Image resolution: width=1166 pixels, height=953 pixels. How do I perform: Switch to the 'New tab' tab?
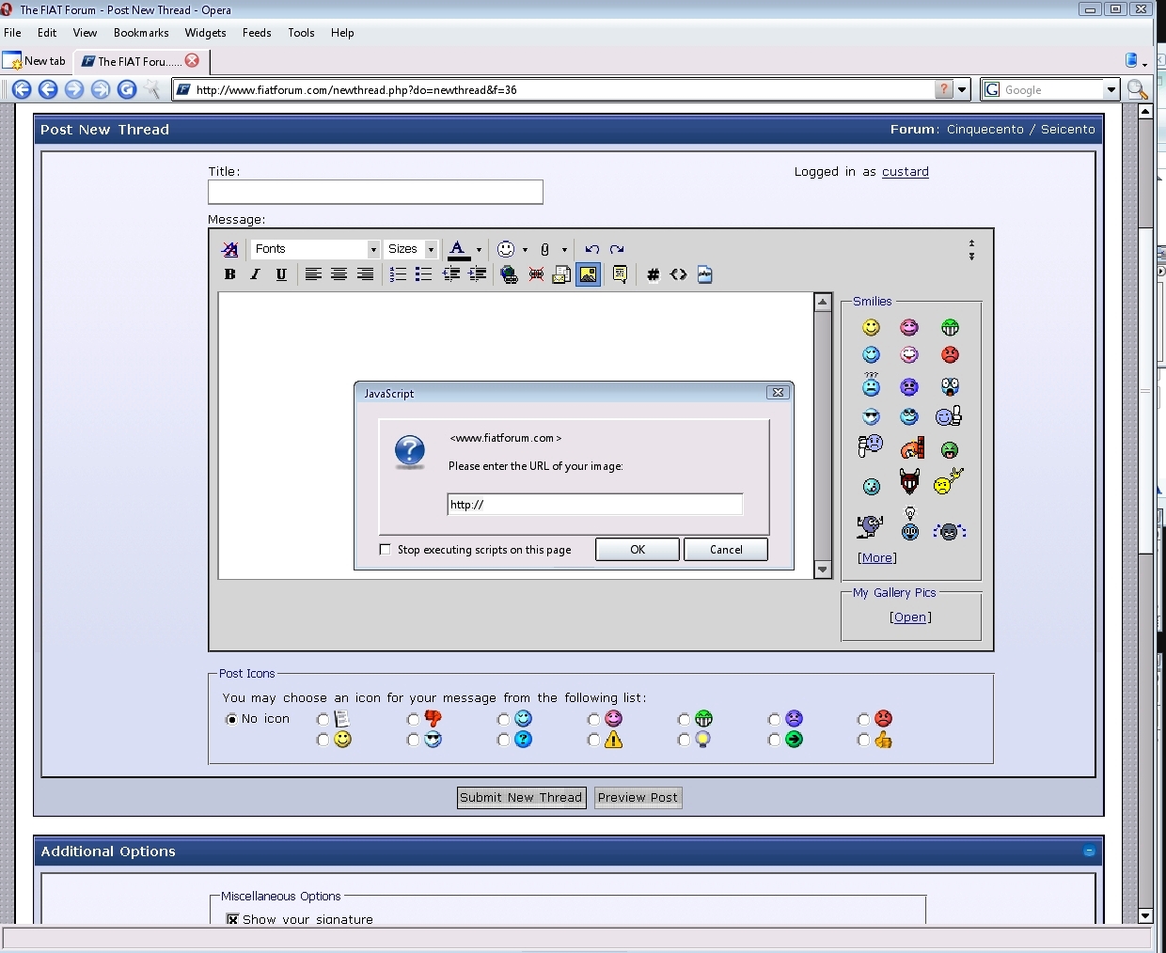tap(36, 61)
